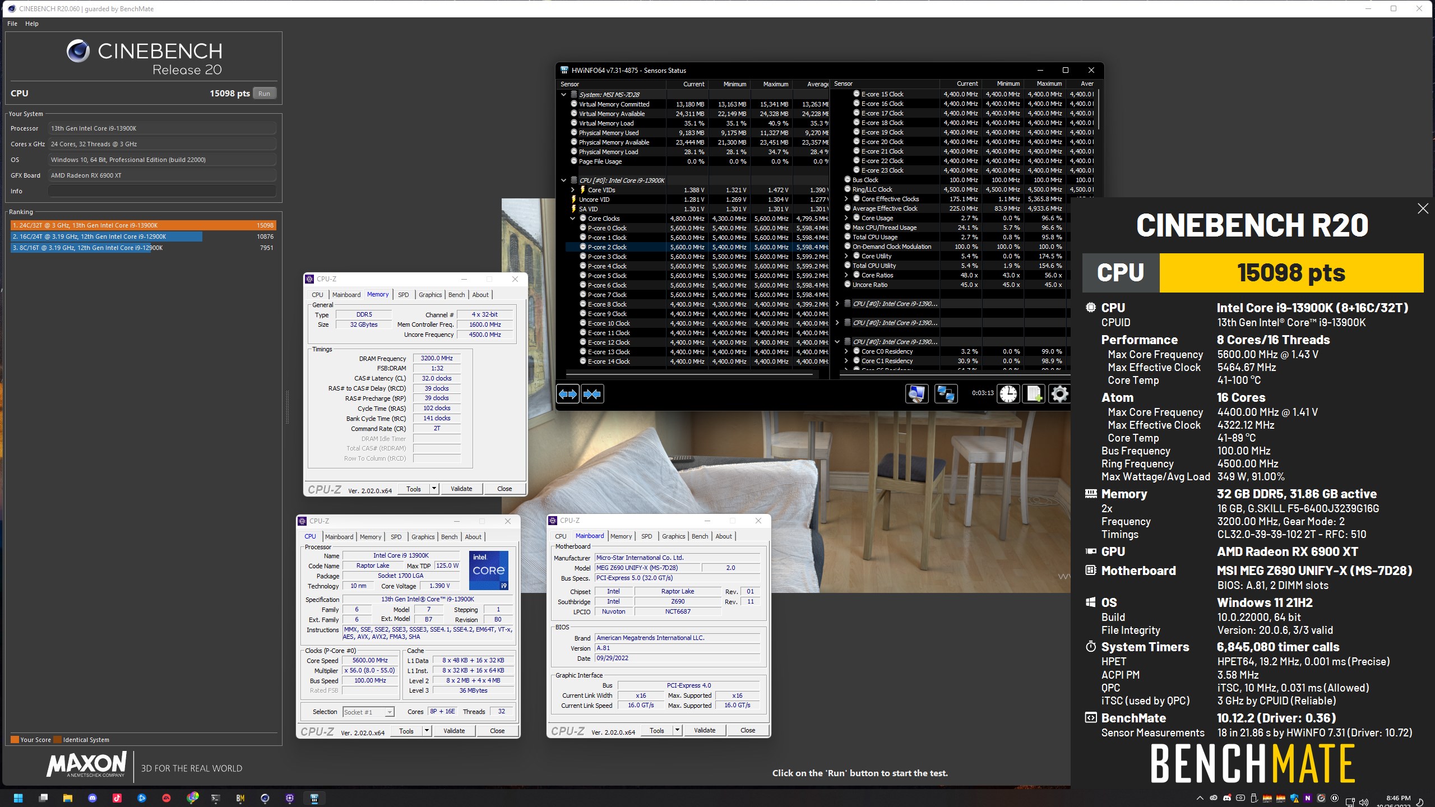Click HWiNFO shrink columns arrows button
1435x807 pixels.
point(592,394)
